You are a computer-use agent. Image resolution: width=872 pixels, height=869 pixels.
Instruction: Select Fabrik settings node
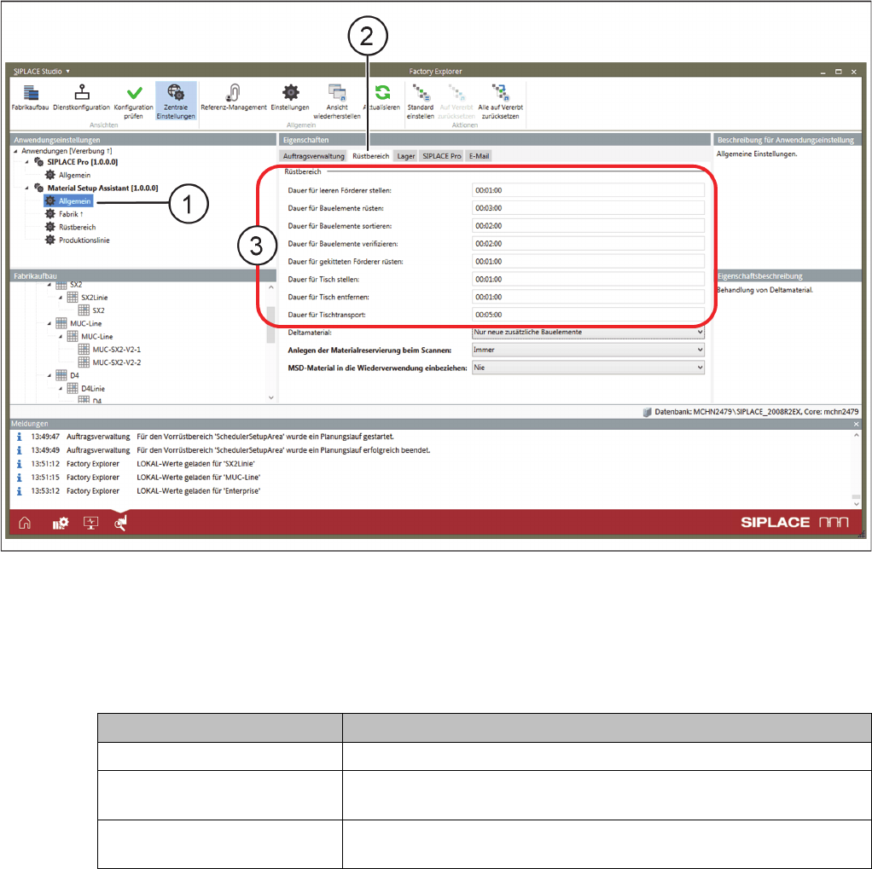[71, 214]
